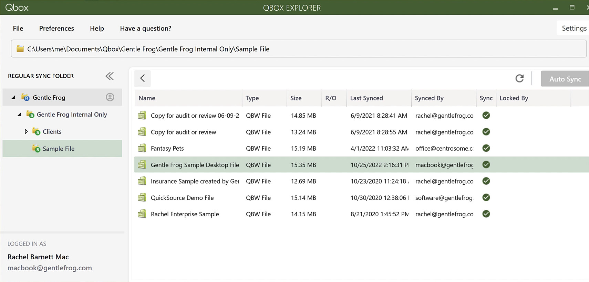Click the folder path address field
This screenshot has height=282, width=589.
(299, 49)
